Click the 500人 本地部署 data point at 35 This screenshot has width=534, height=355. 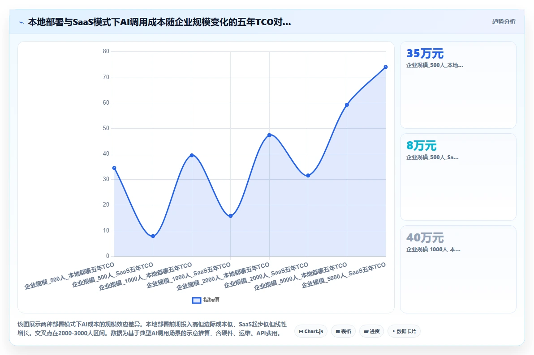114,168
